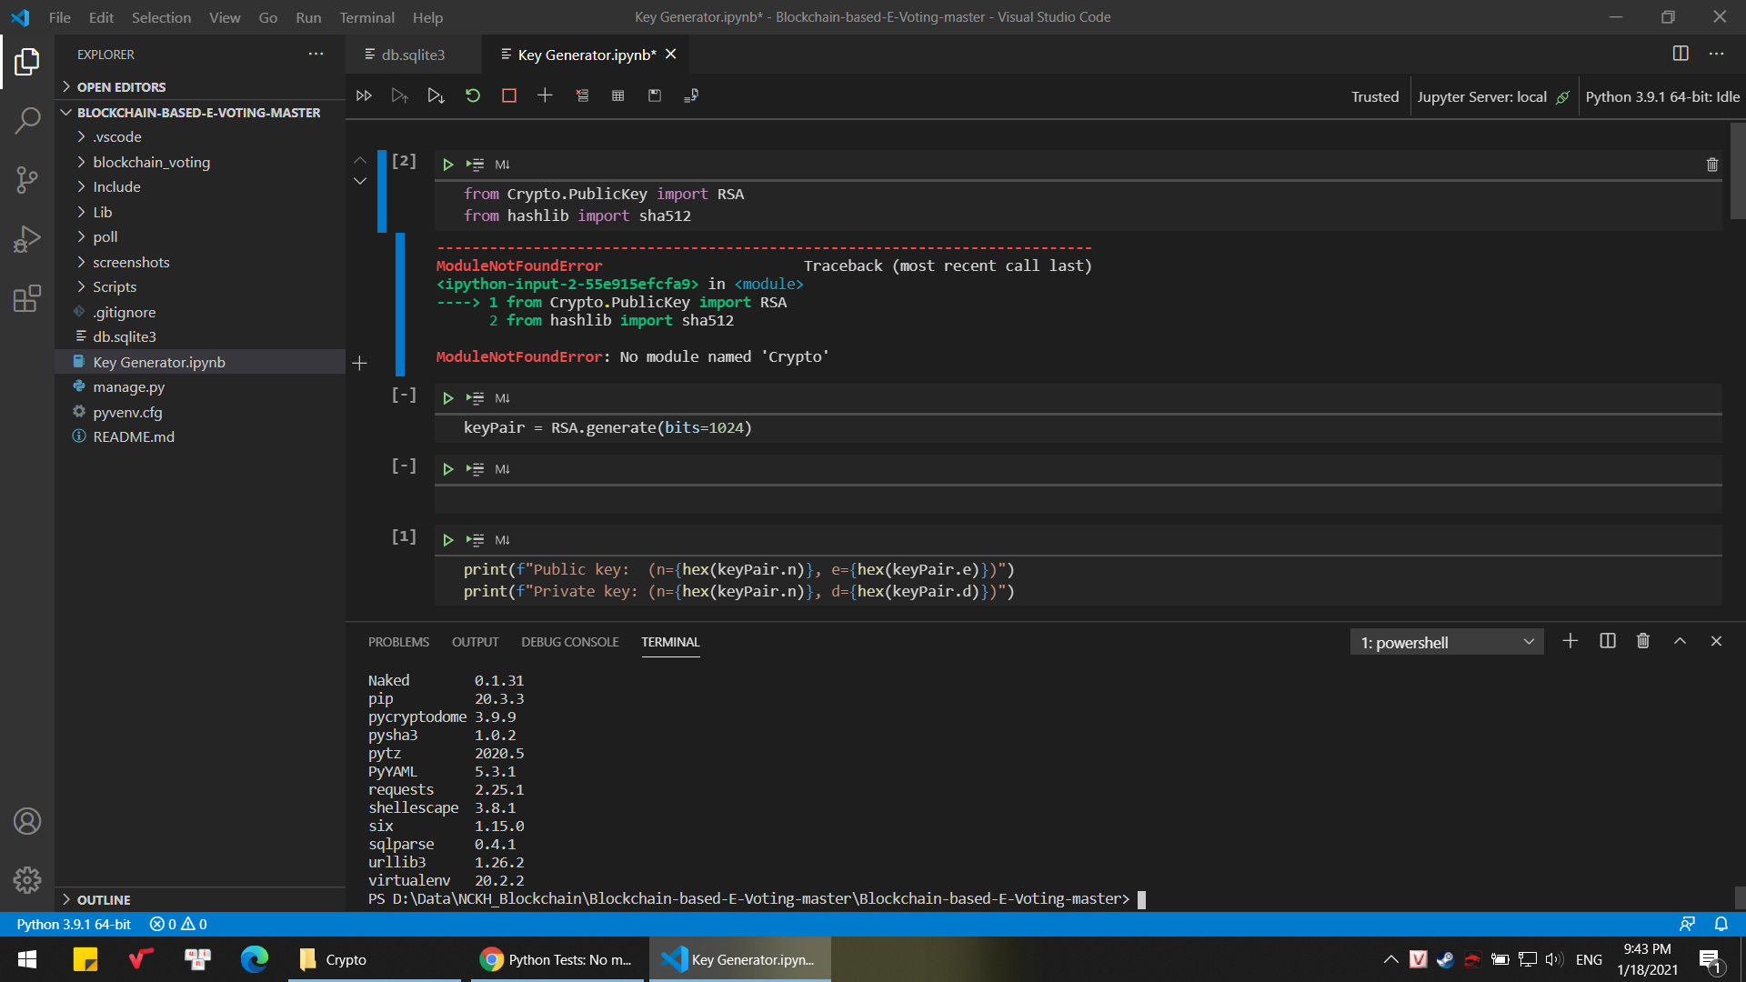
Task: Click the Restart Kernel toolbar icon
Action: 471,95
